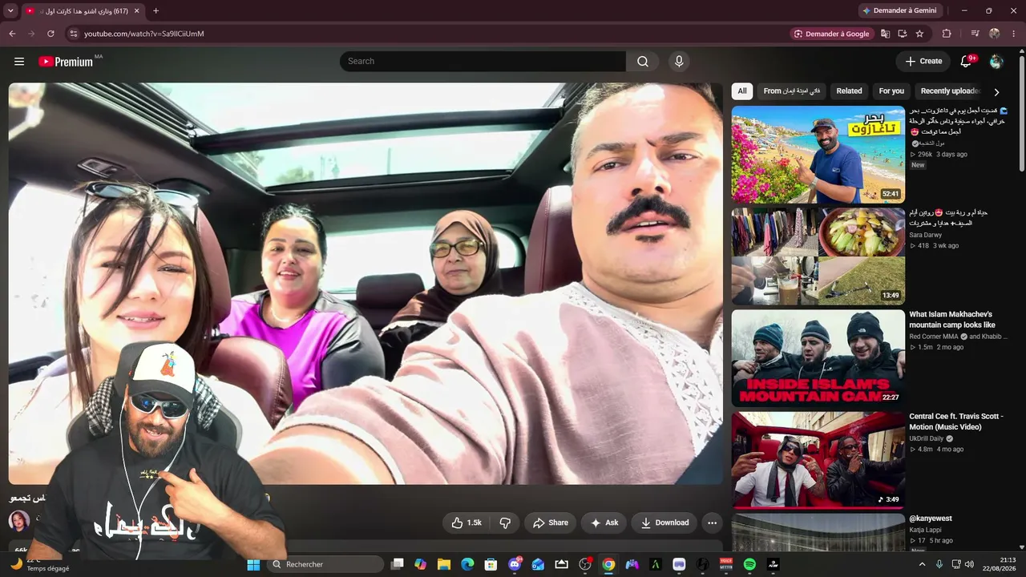View site information for youtube.com
Viewport: 1026px width, 577px height.
coord(73,34)
